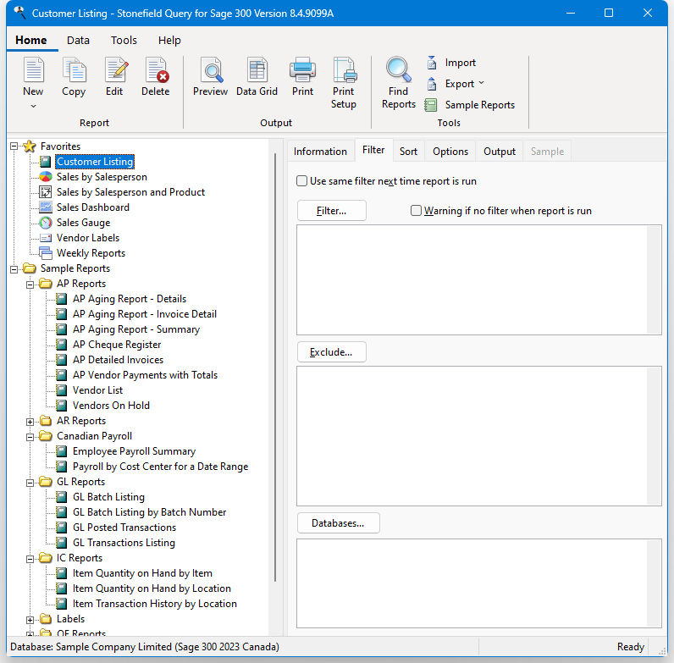Collapse the IC Reports folder
Viewport: 674px width, 663px height.
click(30, 559)
